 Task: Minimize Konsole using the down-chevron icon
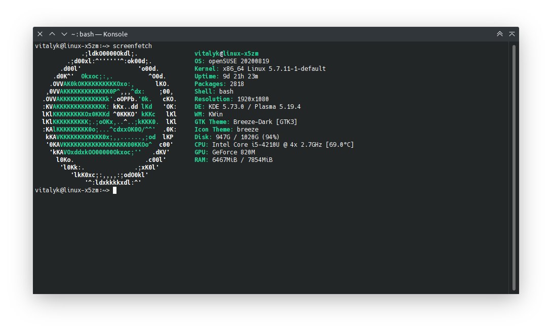[x=64, y=34]
